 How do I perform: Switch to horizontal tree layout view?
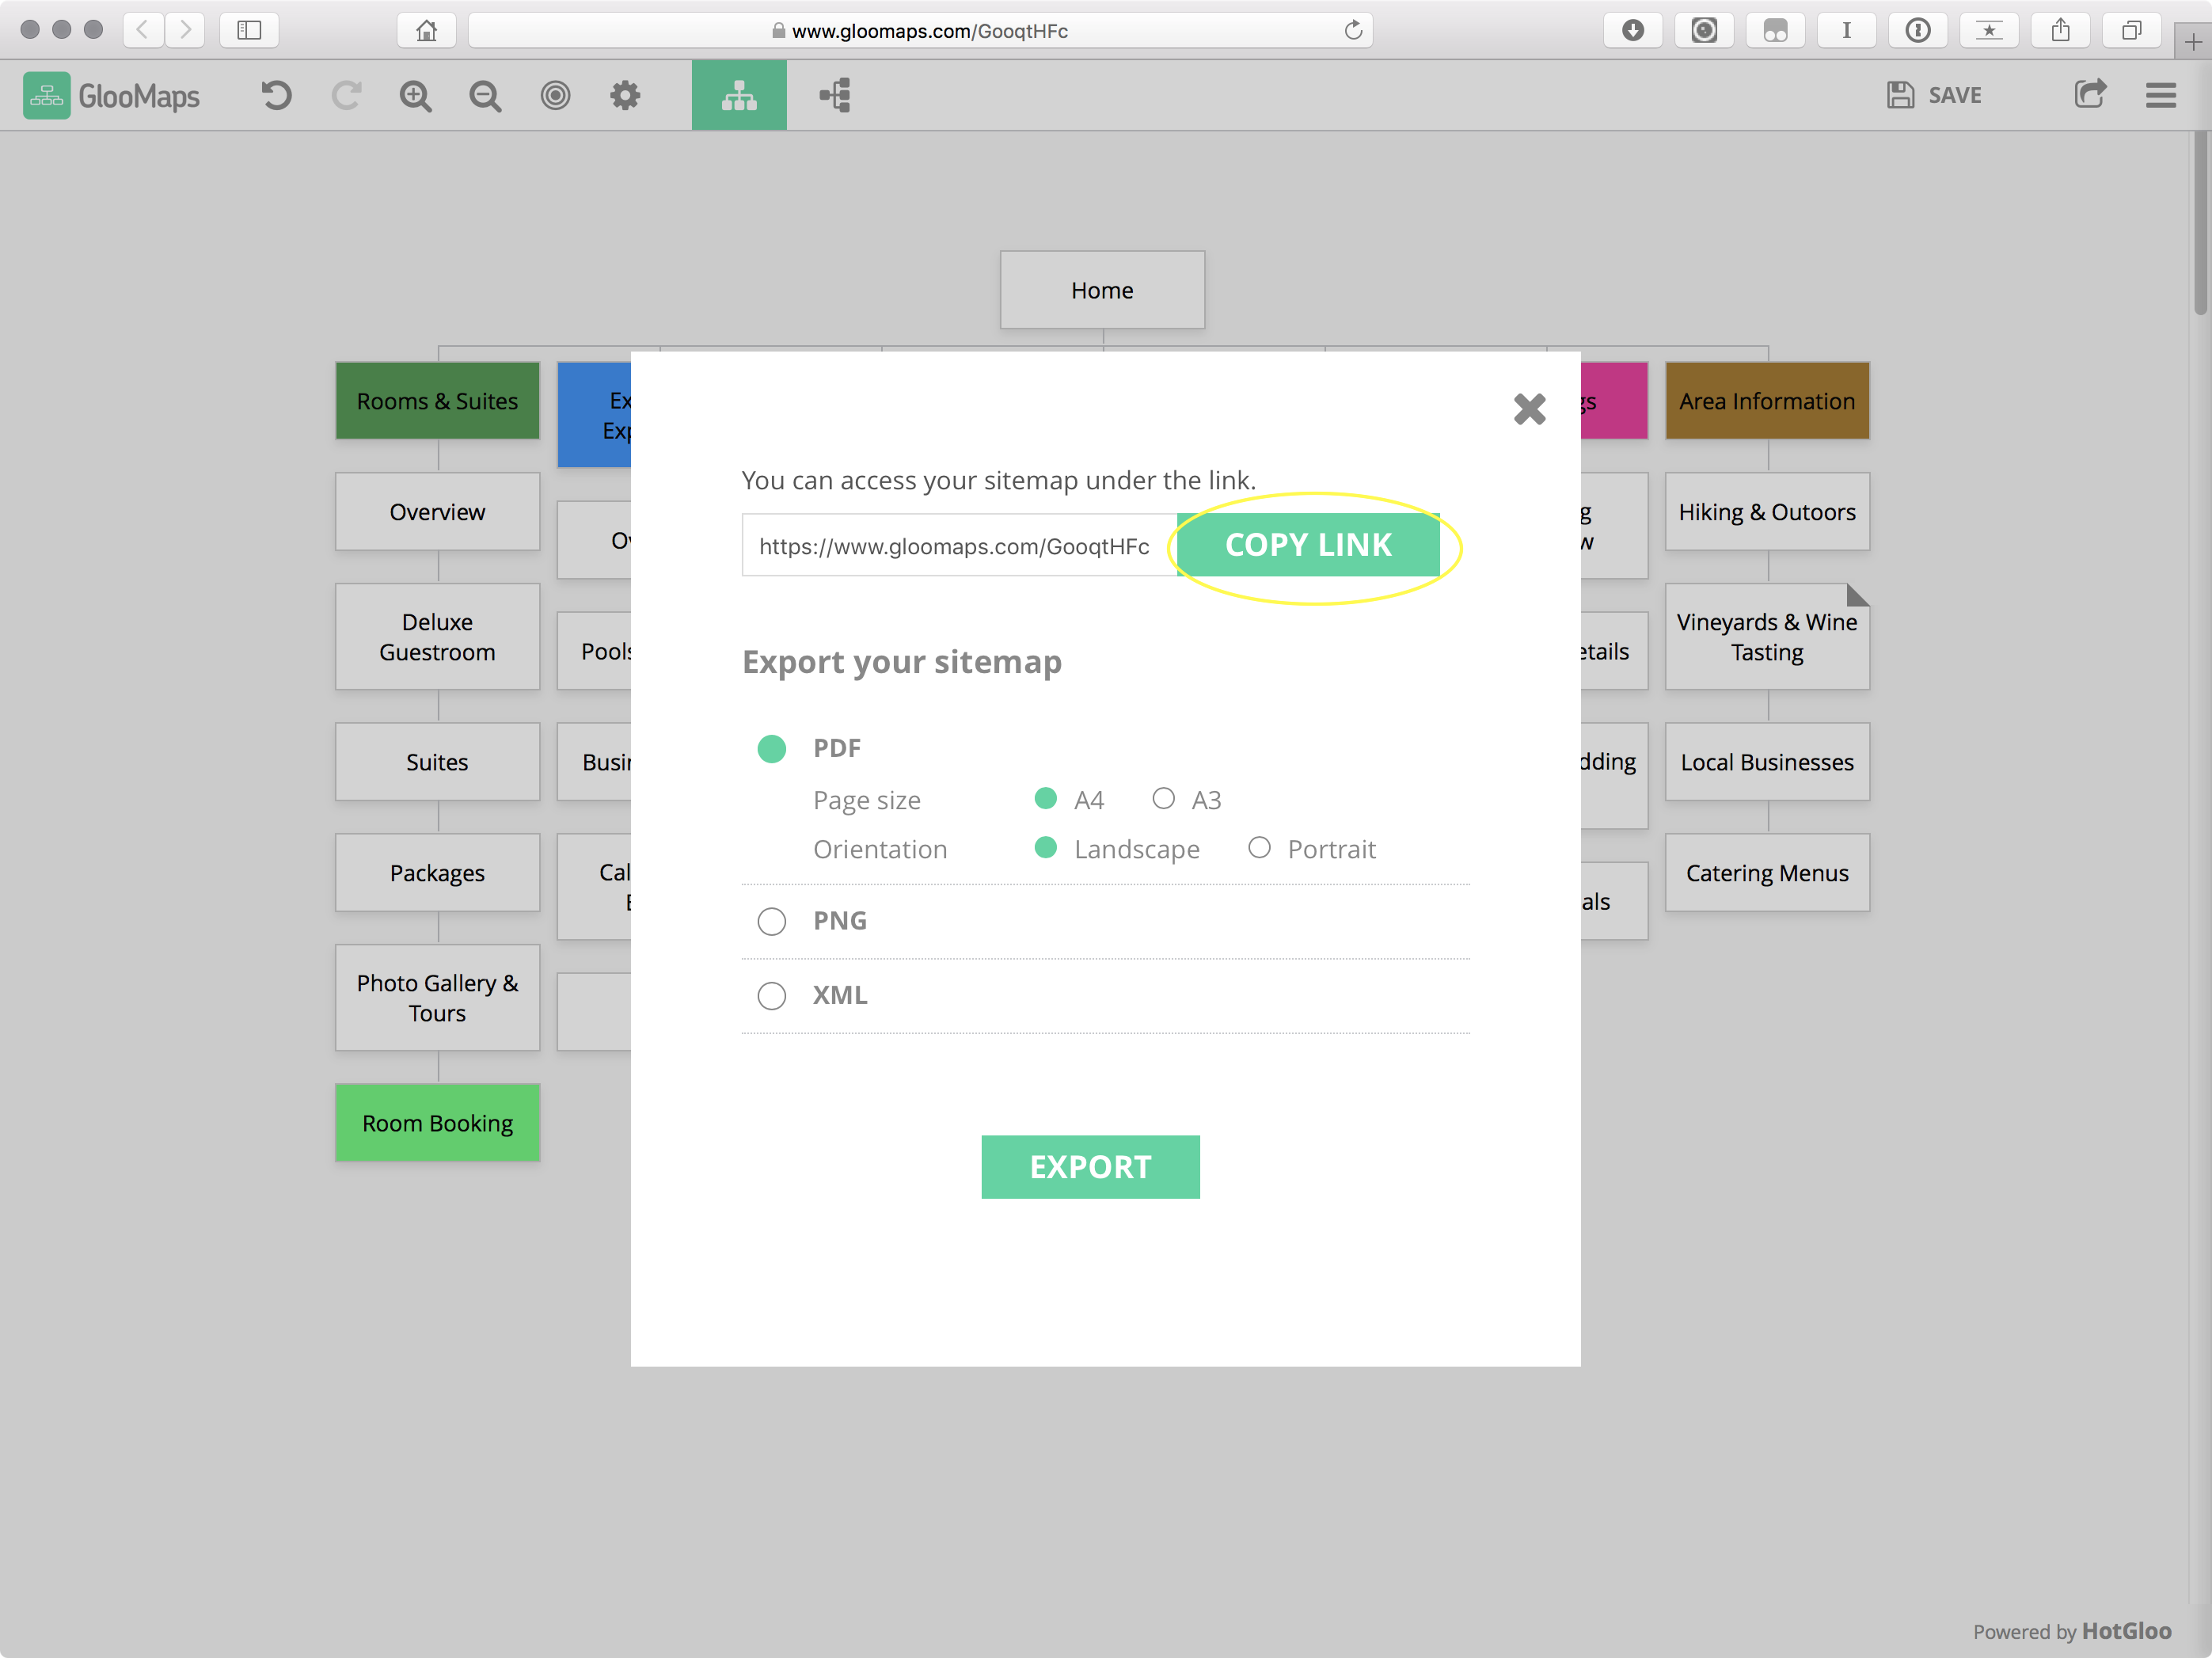[x=835, y=96]
